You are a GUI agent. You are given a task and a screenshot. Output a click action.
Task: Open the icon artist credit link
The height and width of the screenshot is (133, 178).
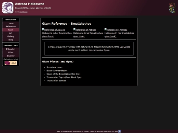click(24, 12)
